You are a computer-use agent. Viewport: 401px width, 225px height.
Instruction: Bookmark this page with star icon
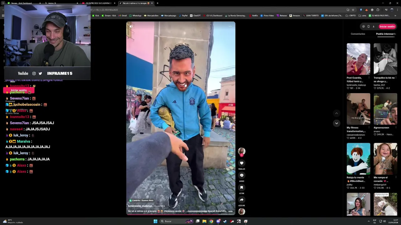coord(353,10)
